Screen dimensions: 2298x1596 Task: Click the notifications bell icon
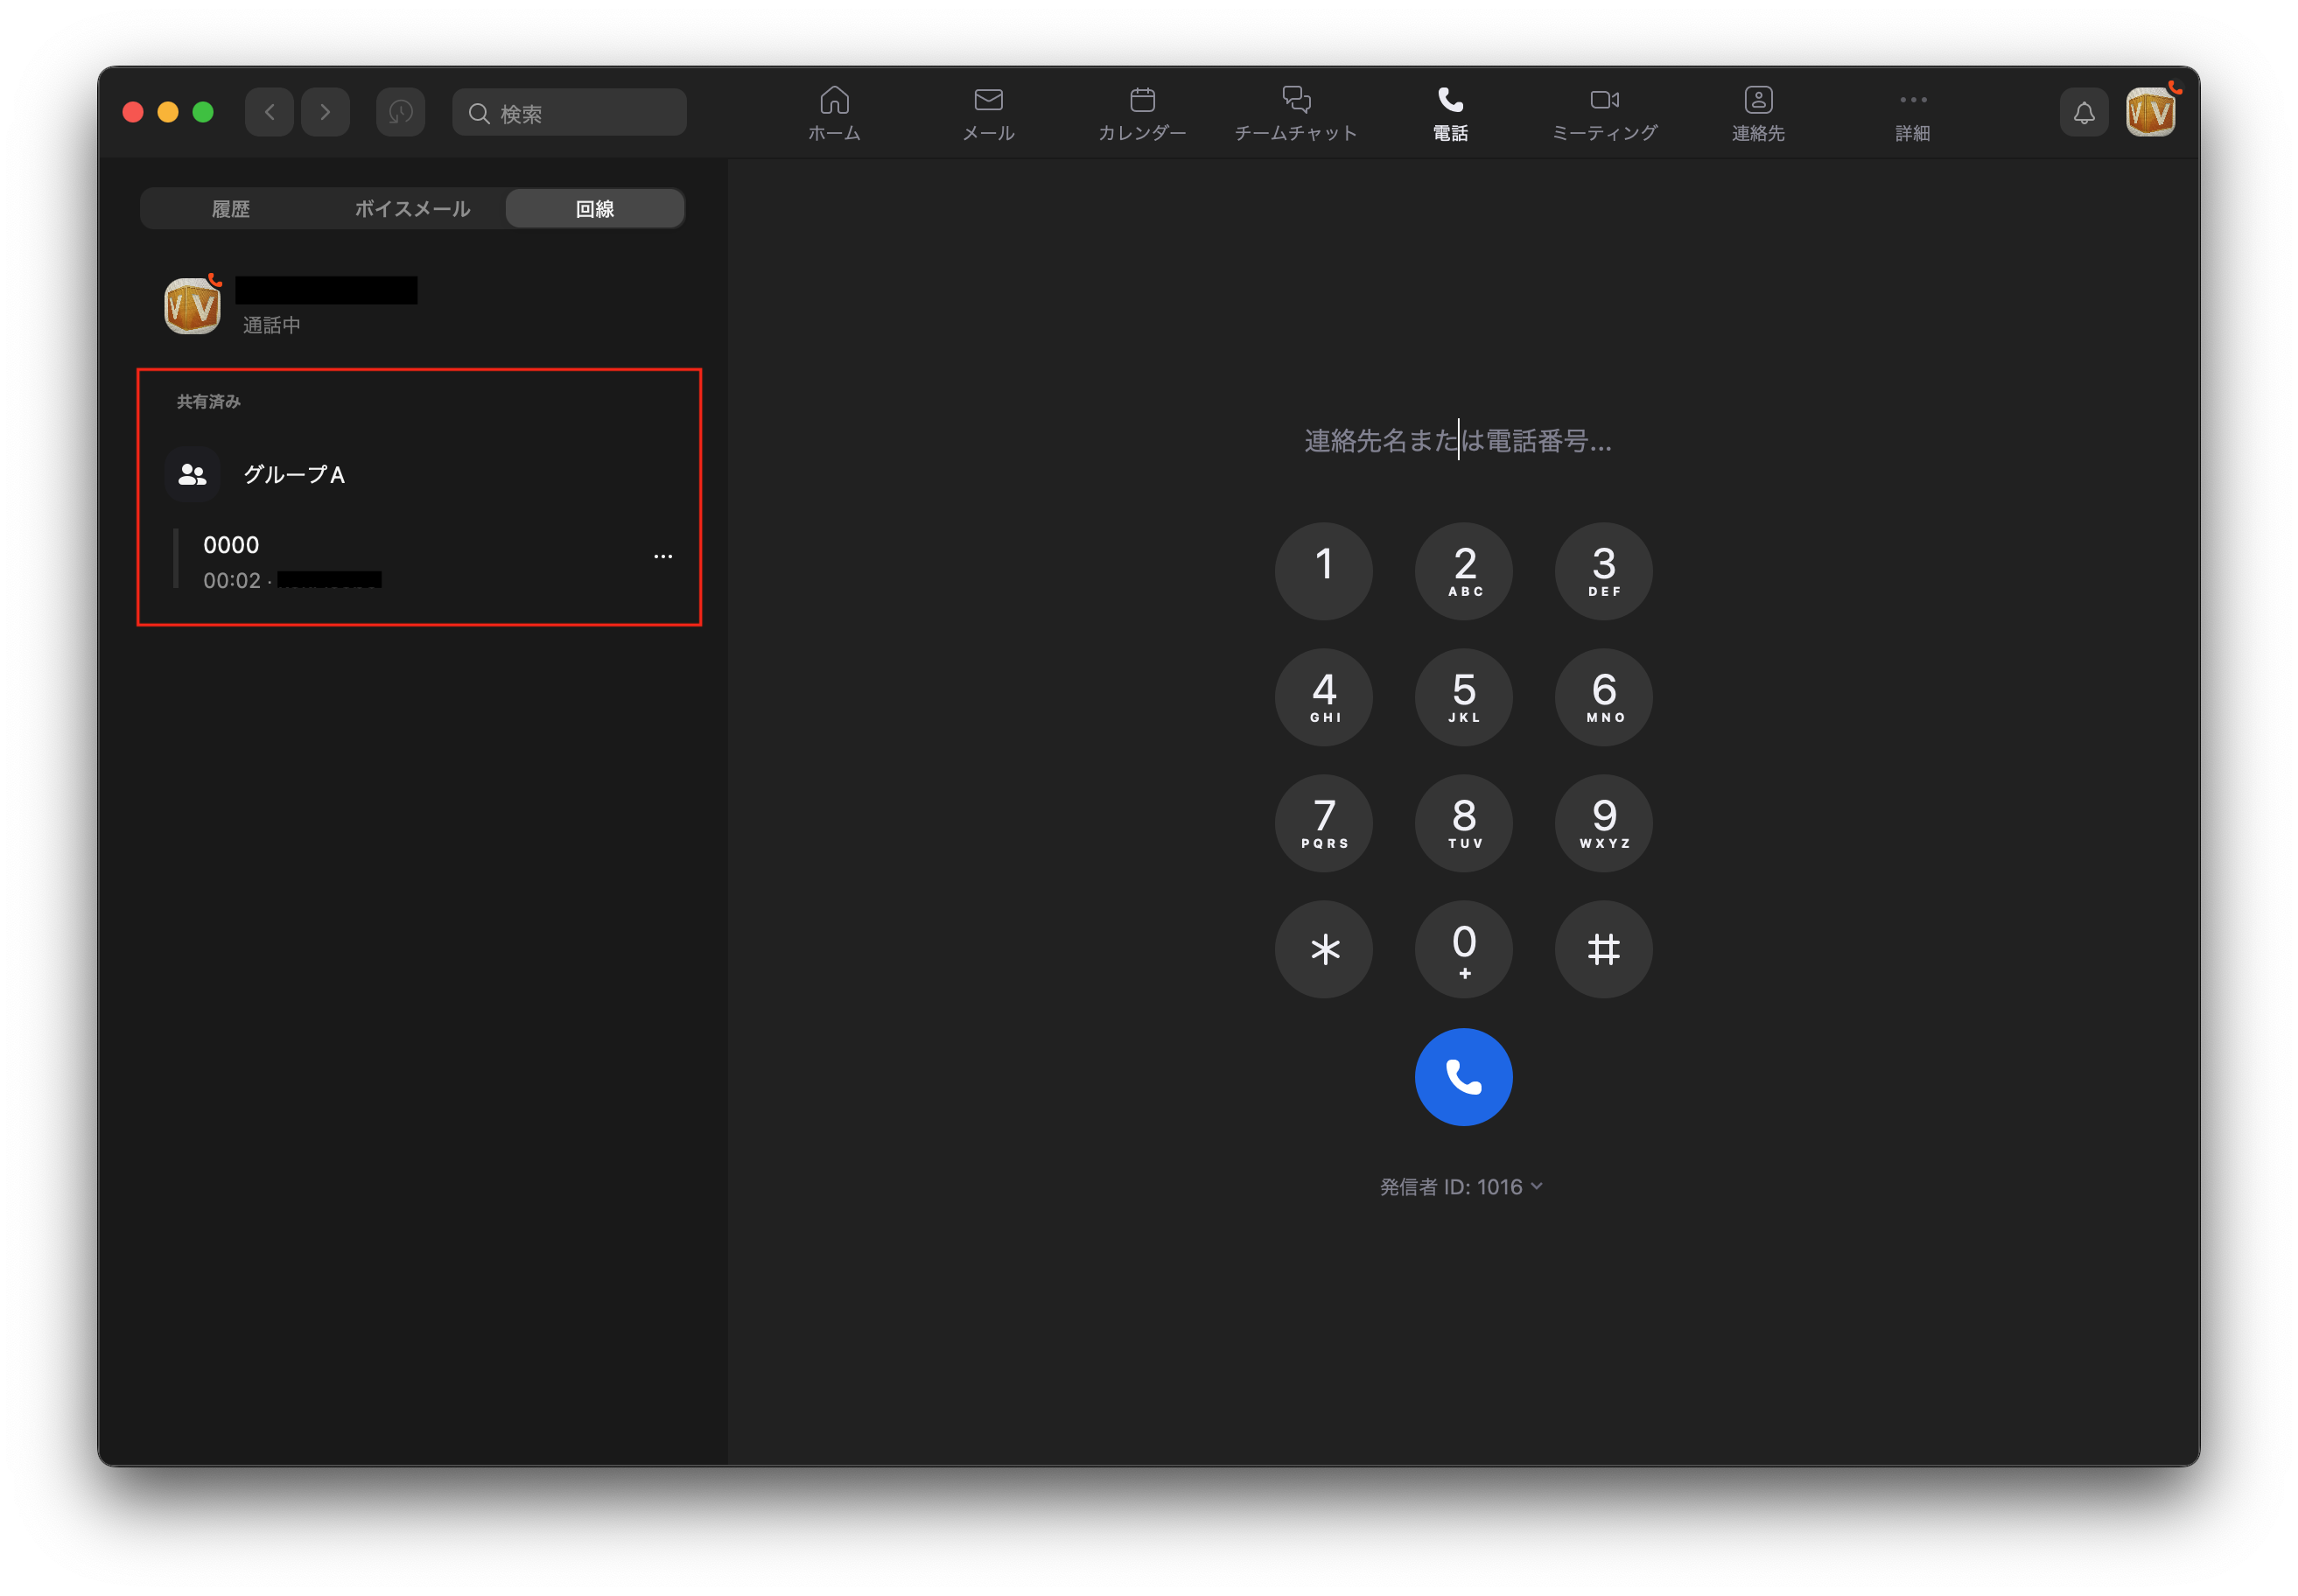pyautogui.click(x=2084, y=113)
